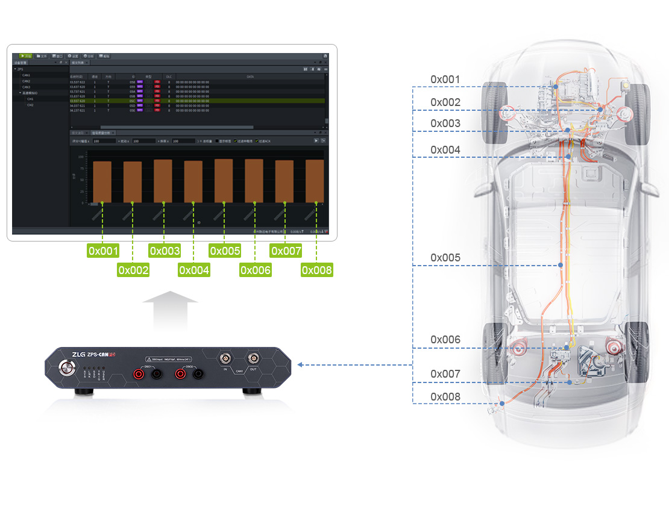Click the first amplitude input field

[104, 141]
